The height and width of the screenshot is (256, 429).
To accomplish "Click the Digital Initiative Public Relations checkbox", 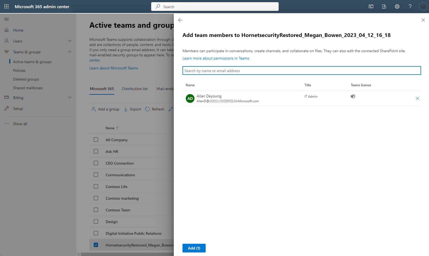I will 96,233.
